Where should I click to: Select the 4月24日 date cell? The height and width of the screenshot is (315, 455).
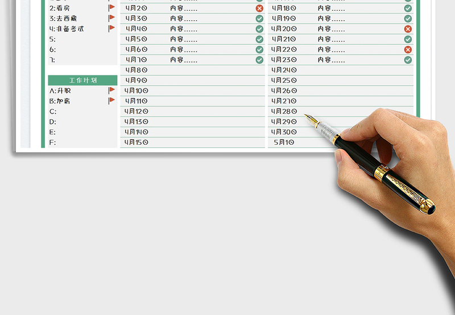[x=284, y=70]
